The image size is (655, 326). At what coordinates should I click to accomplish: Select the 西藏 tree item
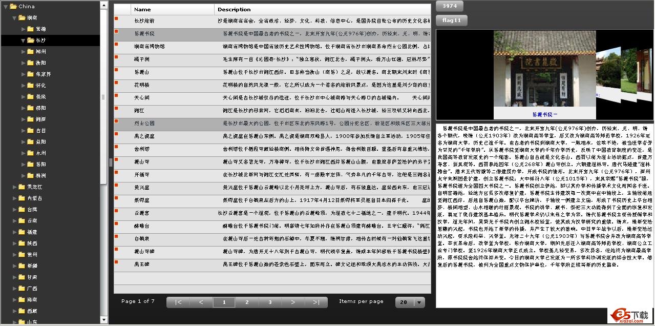[32, 311]
